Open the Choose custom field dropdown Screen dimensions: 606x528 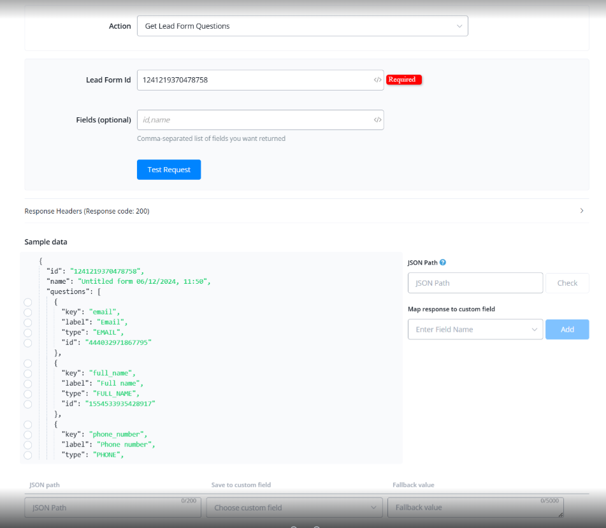point(294,508)
